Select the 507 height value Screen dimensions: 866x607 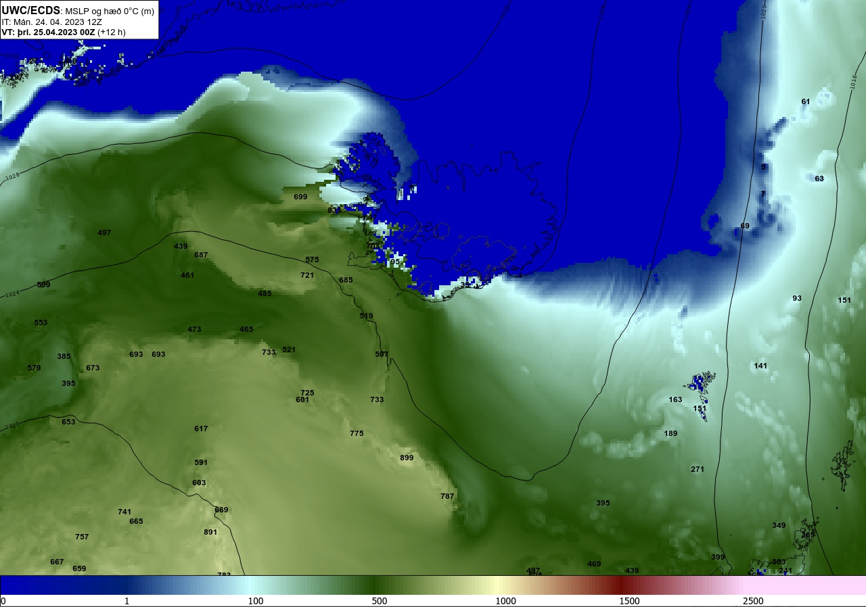pos(382,354)
